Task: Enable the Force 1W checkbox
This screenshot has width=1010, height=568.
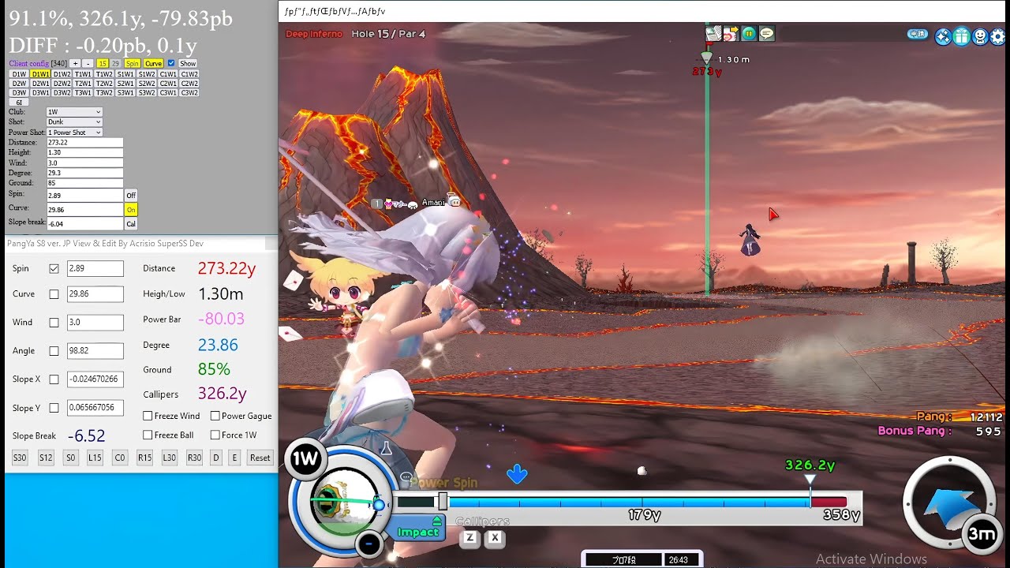Action: tap(215, 435)
